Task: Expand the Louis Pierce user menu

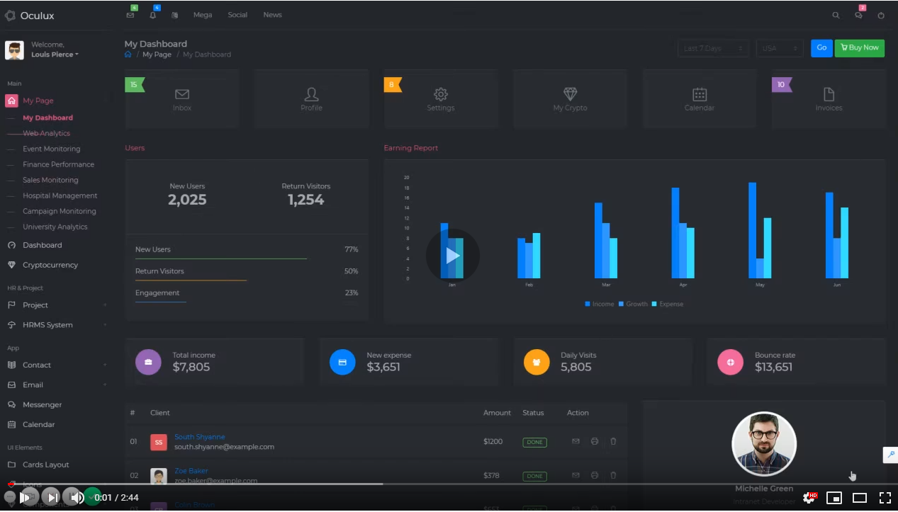Action: (x=55, y=55)
